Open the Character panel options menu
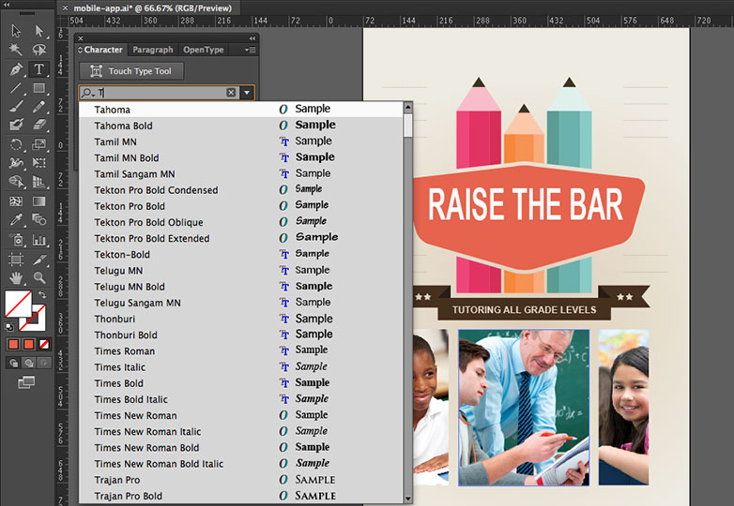This screenshot has height=506, width=734. pos(250,50)
